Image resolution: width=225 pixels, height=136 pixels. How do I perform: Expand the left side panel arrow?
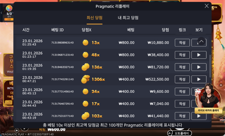[1, 13]
